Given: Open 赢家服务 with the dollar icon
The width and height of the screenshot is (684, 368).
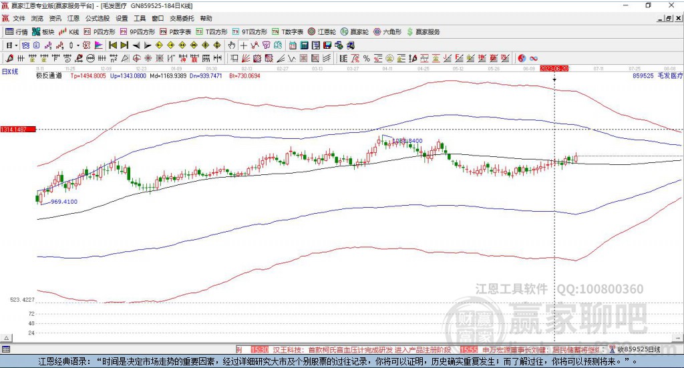Looking at the screenshot, I should click(x=423, y=32).
